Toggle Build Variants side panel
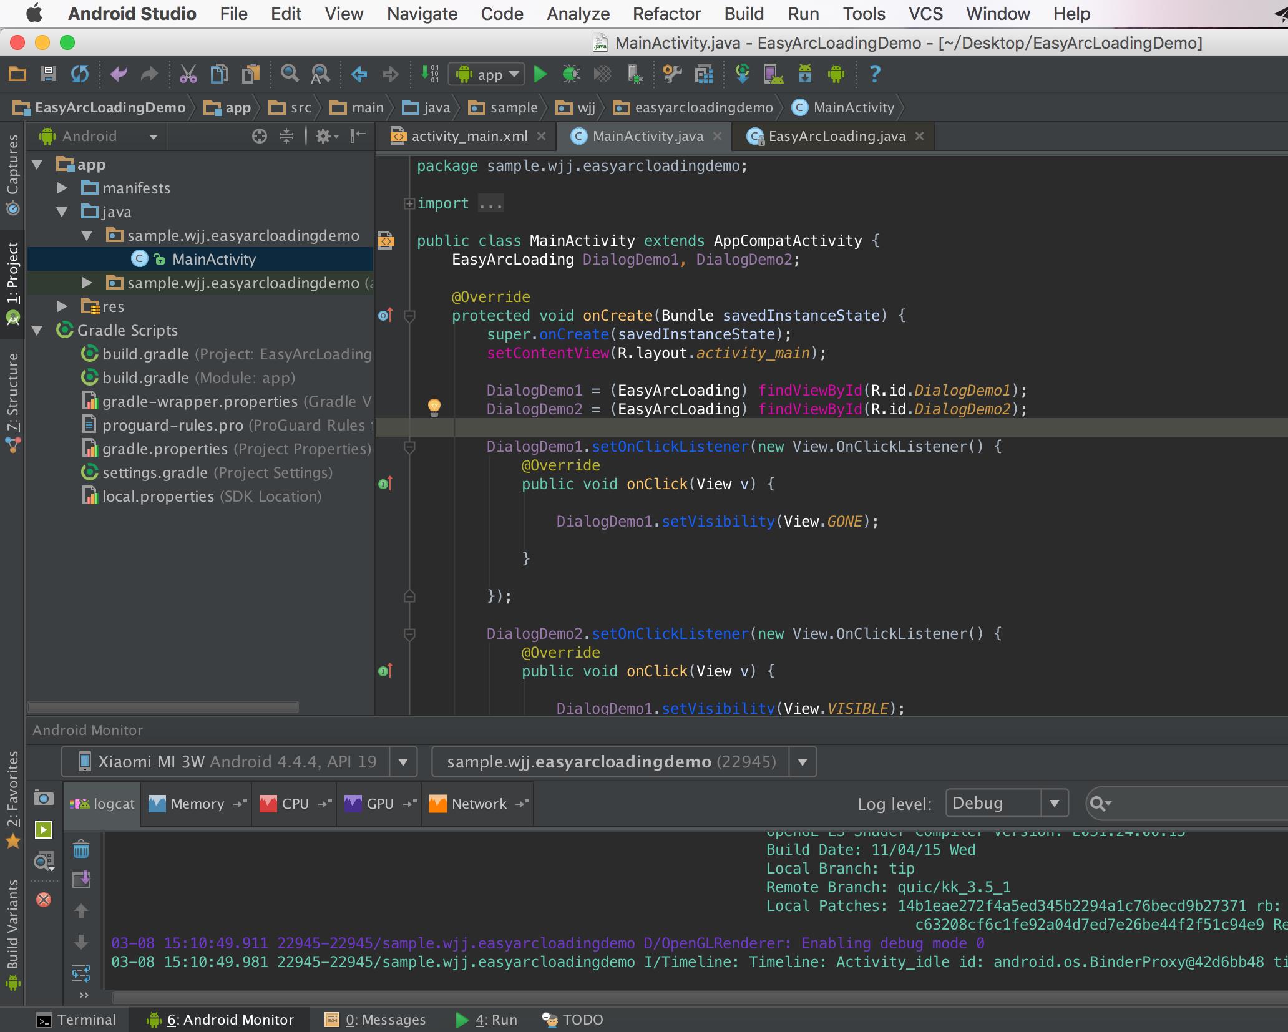Image resolution: width=1288 pixels, height=1032 pixels. pyautogui.click(x=12, y=935)
